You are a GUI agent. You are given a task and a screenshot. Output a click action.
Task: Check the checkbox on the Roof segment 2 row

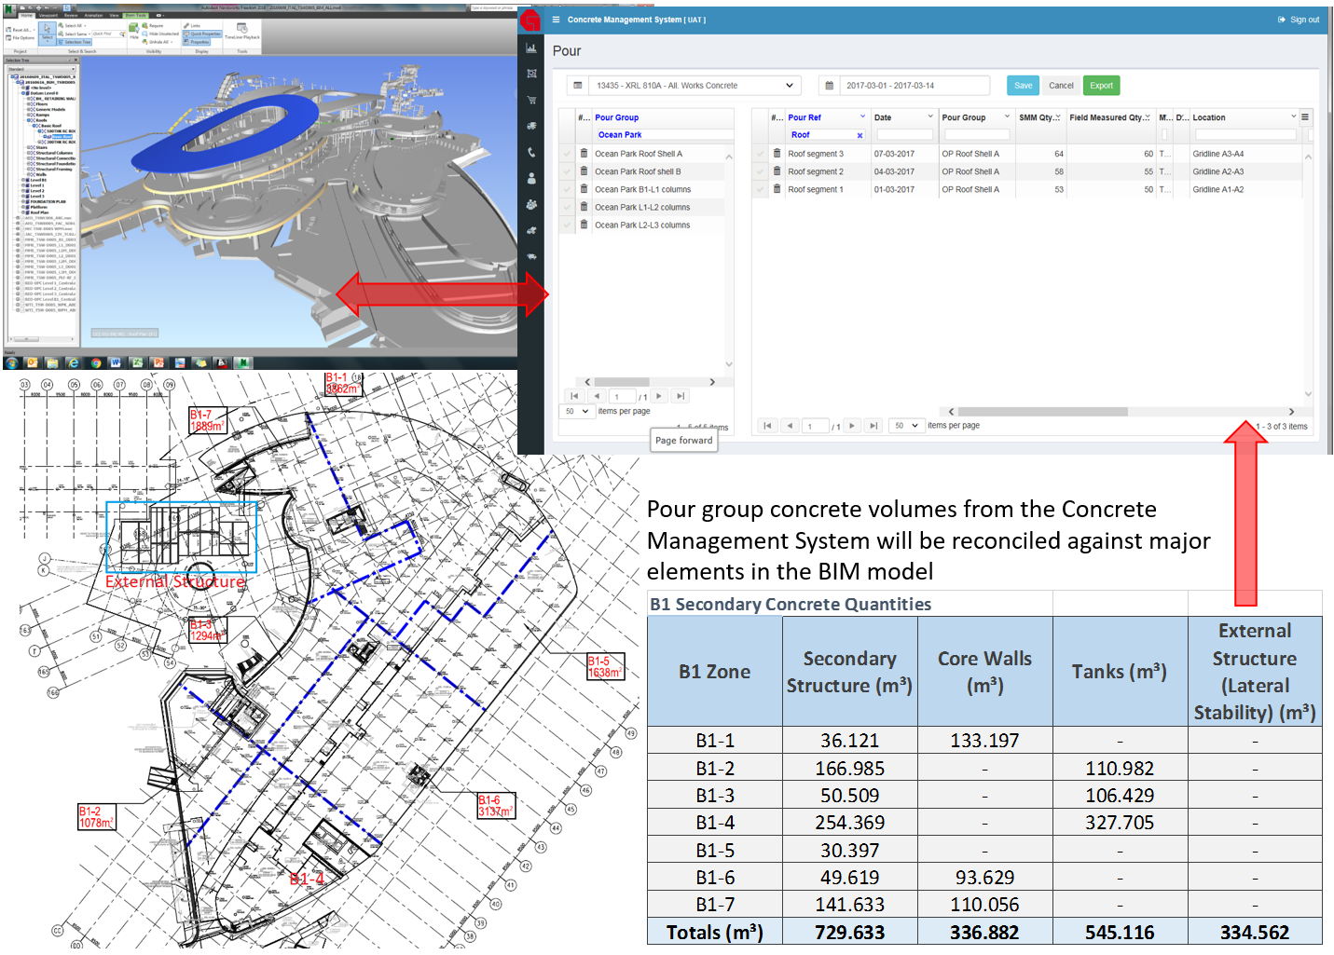click(x=760, y=171)
